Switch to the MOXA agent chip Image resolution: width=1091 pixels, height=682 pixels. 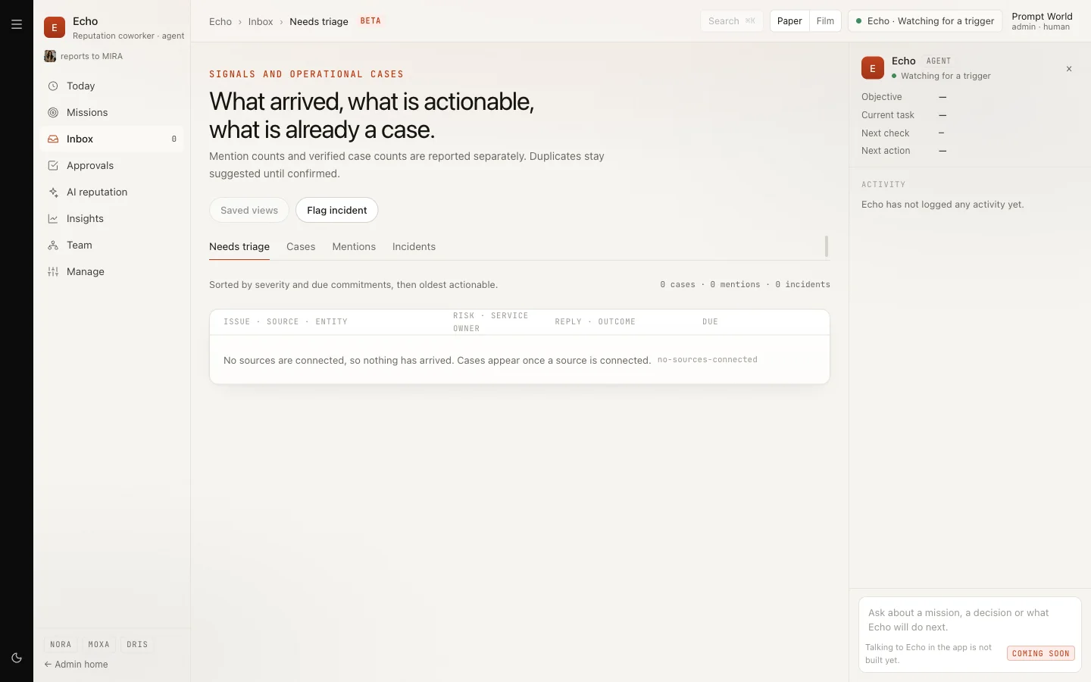click(x=98, y=645)
